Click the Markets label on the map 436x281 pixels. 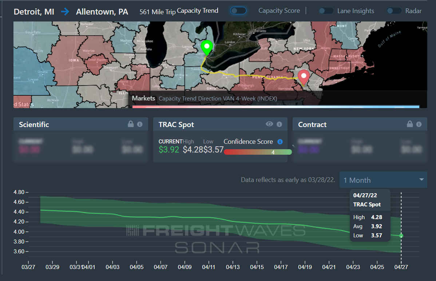tap(143, 98)
